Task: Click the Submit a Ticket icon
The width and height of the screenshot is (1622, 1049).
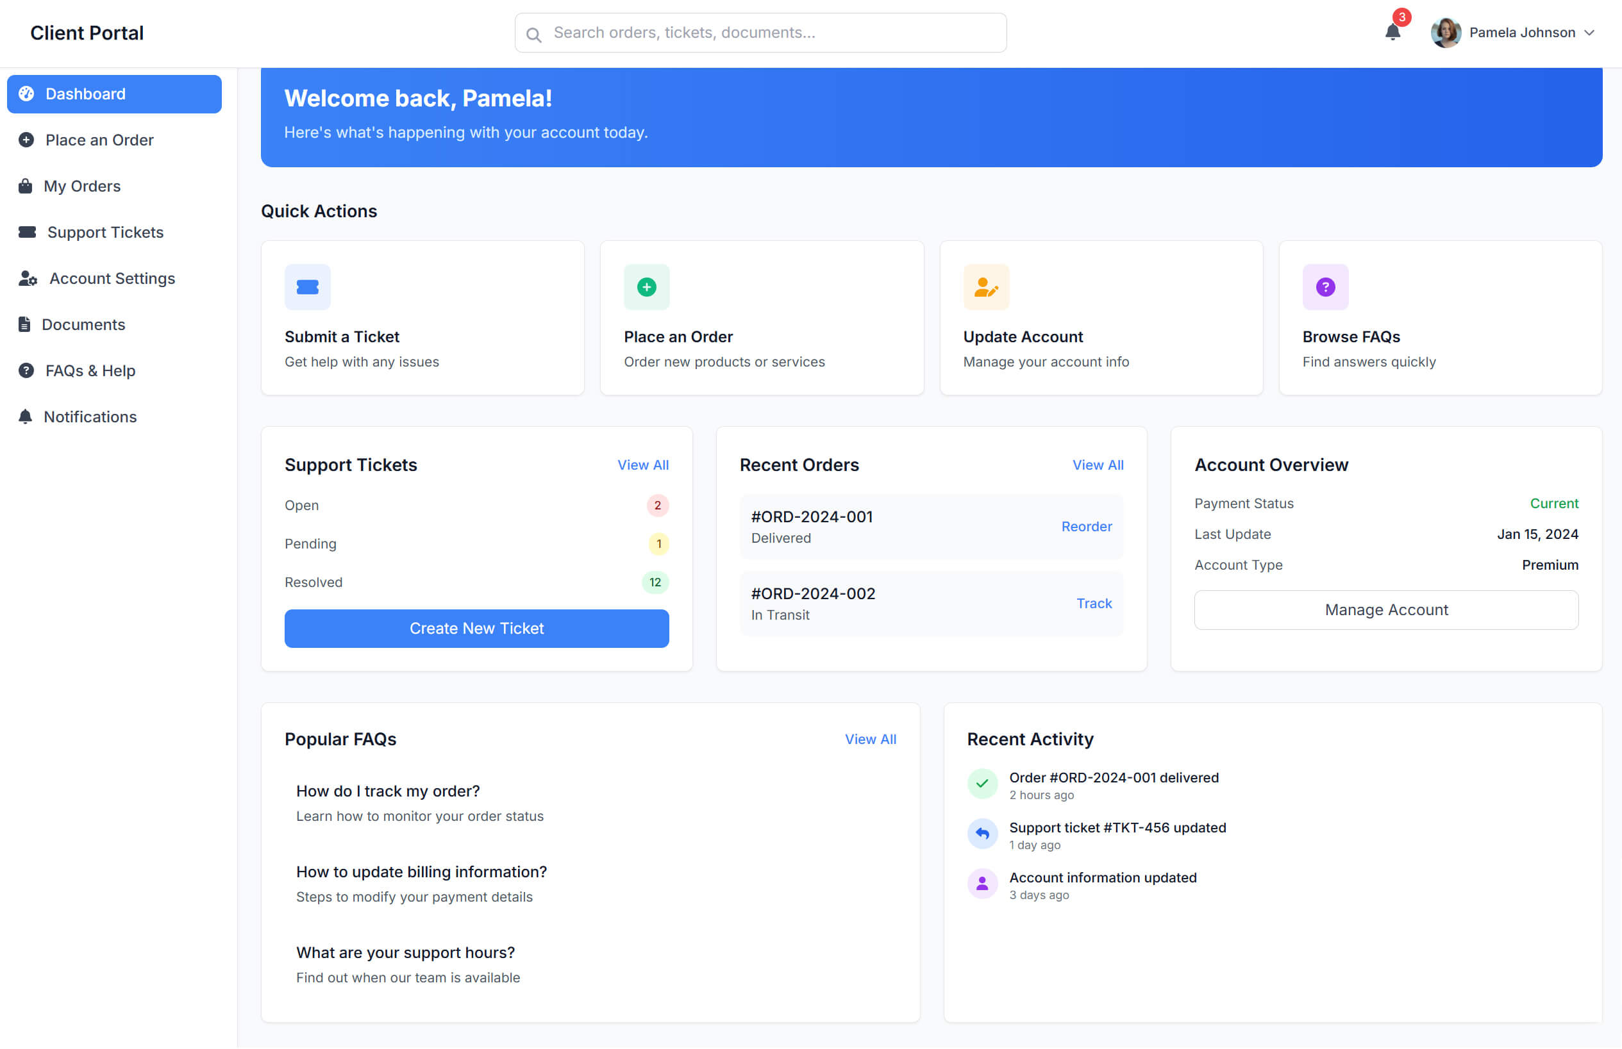Action: click(307, 287)
